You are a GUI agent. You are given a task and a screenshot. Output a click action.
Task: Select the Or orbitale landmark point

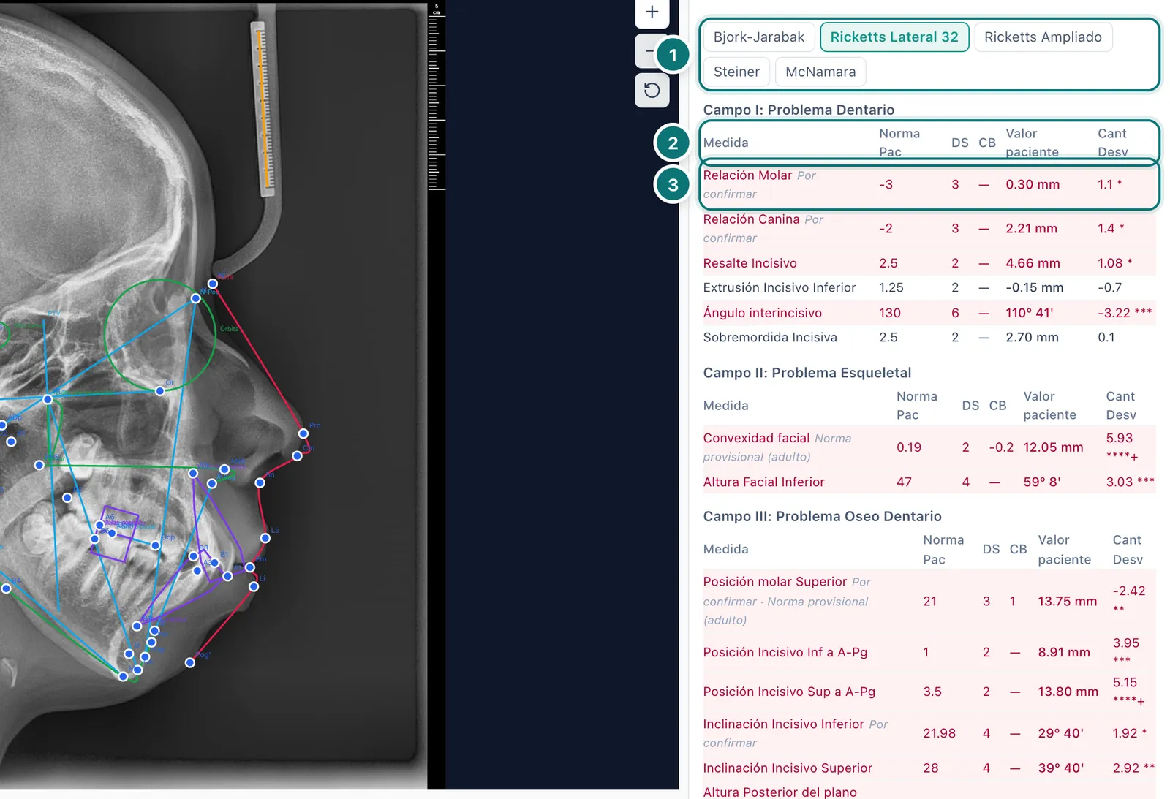[x=160, y=391]
